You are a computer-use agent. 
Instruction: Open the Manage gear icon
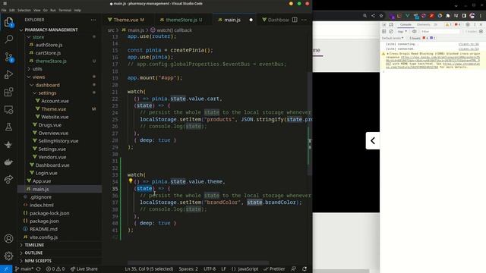(8, 256)
